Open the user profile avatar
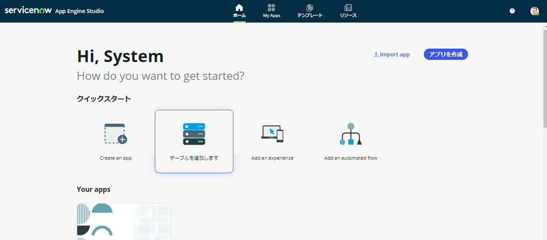547x240 pixels. tap(534, 11)
